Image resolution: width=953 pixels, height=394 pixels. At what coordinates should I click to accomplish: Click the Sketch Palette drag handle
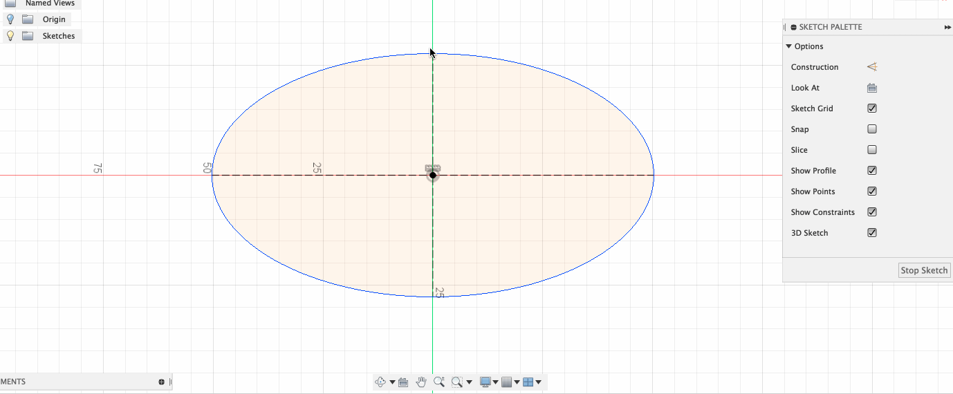[785, 28]
